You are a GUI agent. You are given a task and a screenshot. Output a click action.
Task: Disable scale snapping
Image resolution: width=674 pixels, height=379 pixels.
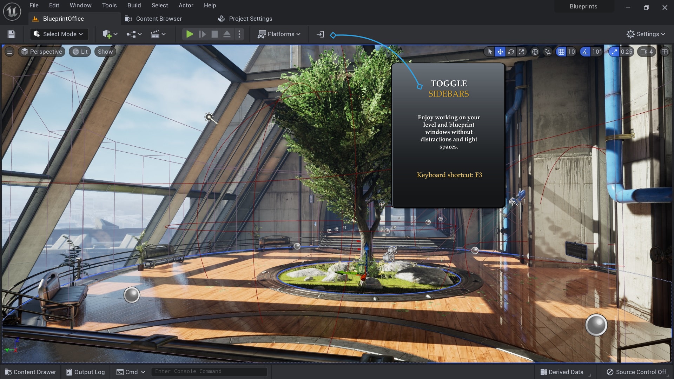(614, 52)
